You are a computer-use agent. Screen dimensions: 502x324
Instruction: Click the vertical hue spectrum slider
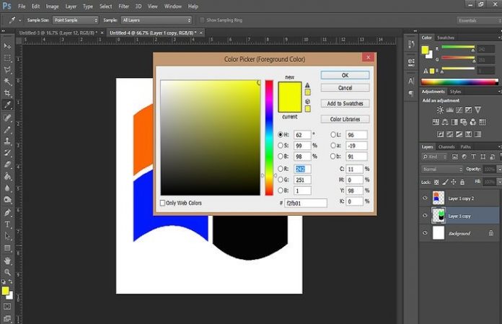(269, 137)
